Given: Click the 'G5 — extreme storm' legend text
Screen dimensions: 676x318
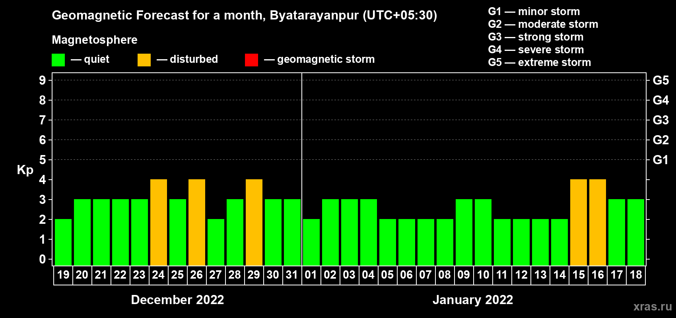Looking at the screenshot, I should click(540, 62).
